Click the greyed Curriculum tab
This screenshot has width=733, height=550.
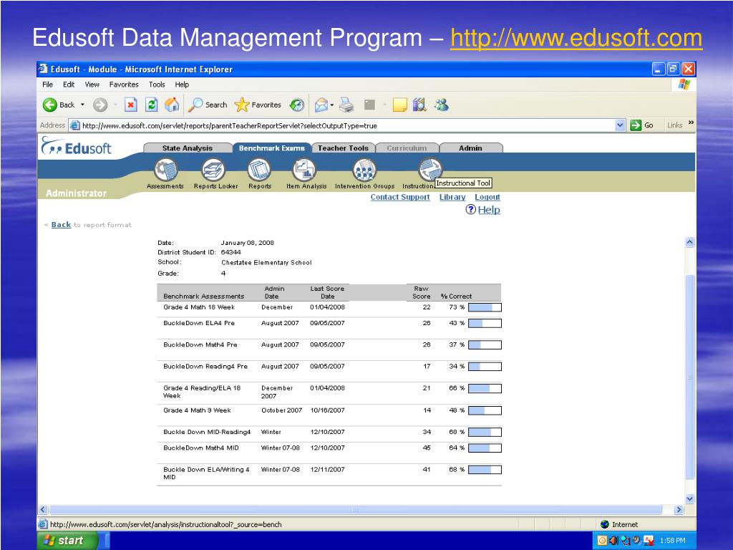point(407,148)
